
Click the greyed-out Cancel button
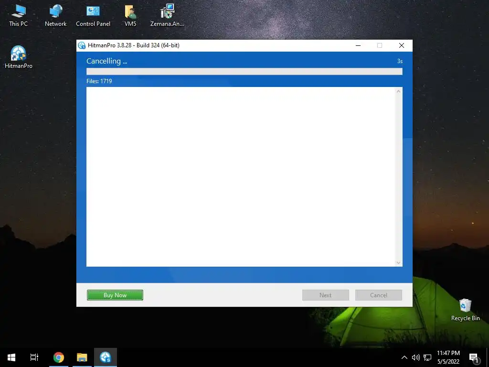(x=379, y=295)
